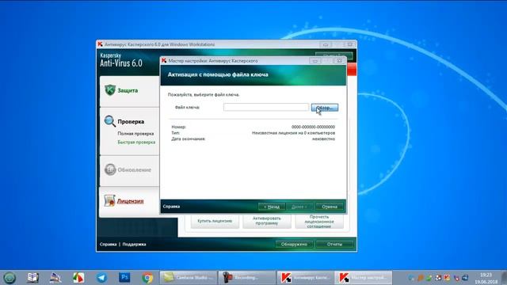Click the globe Обновление icon

(110, 169)
